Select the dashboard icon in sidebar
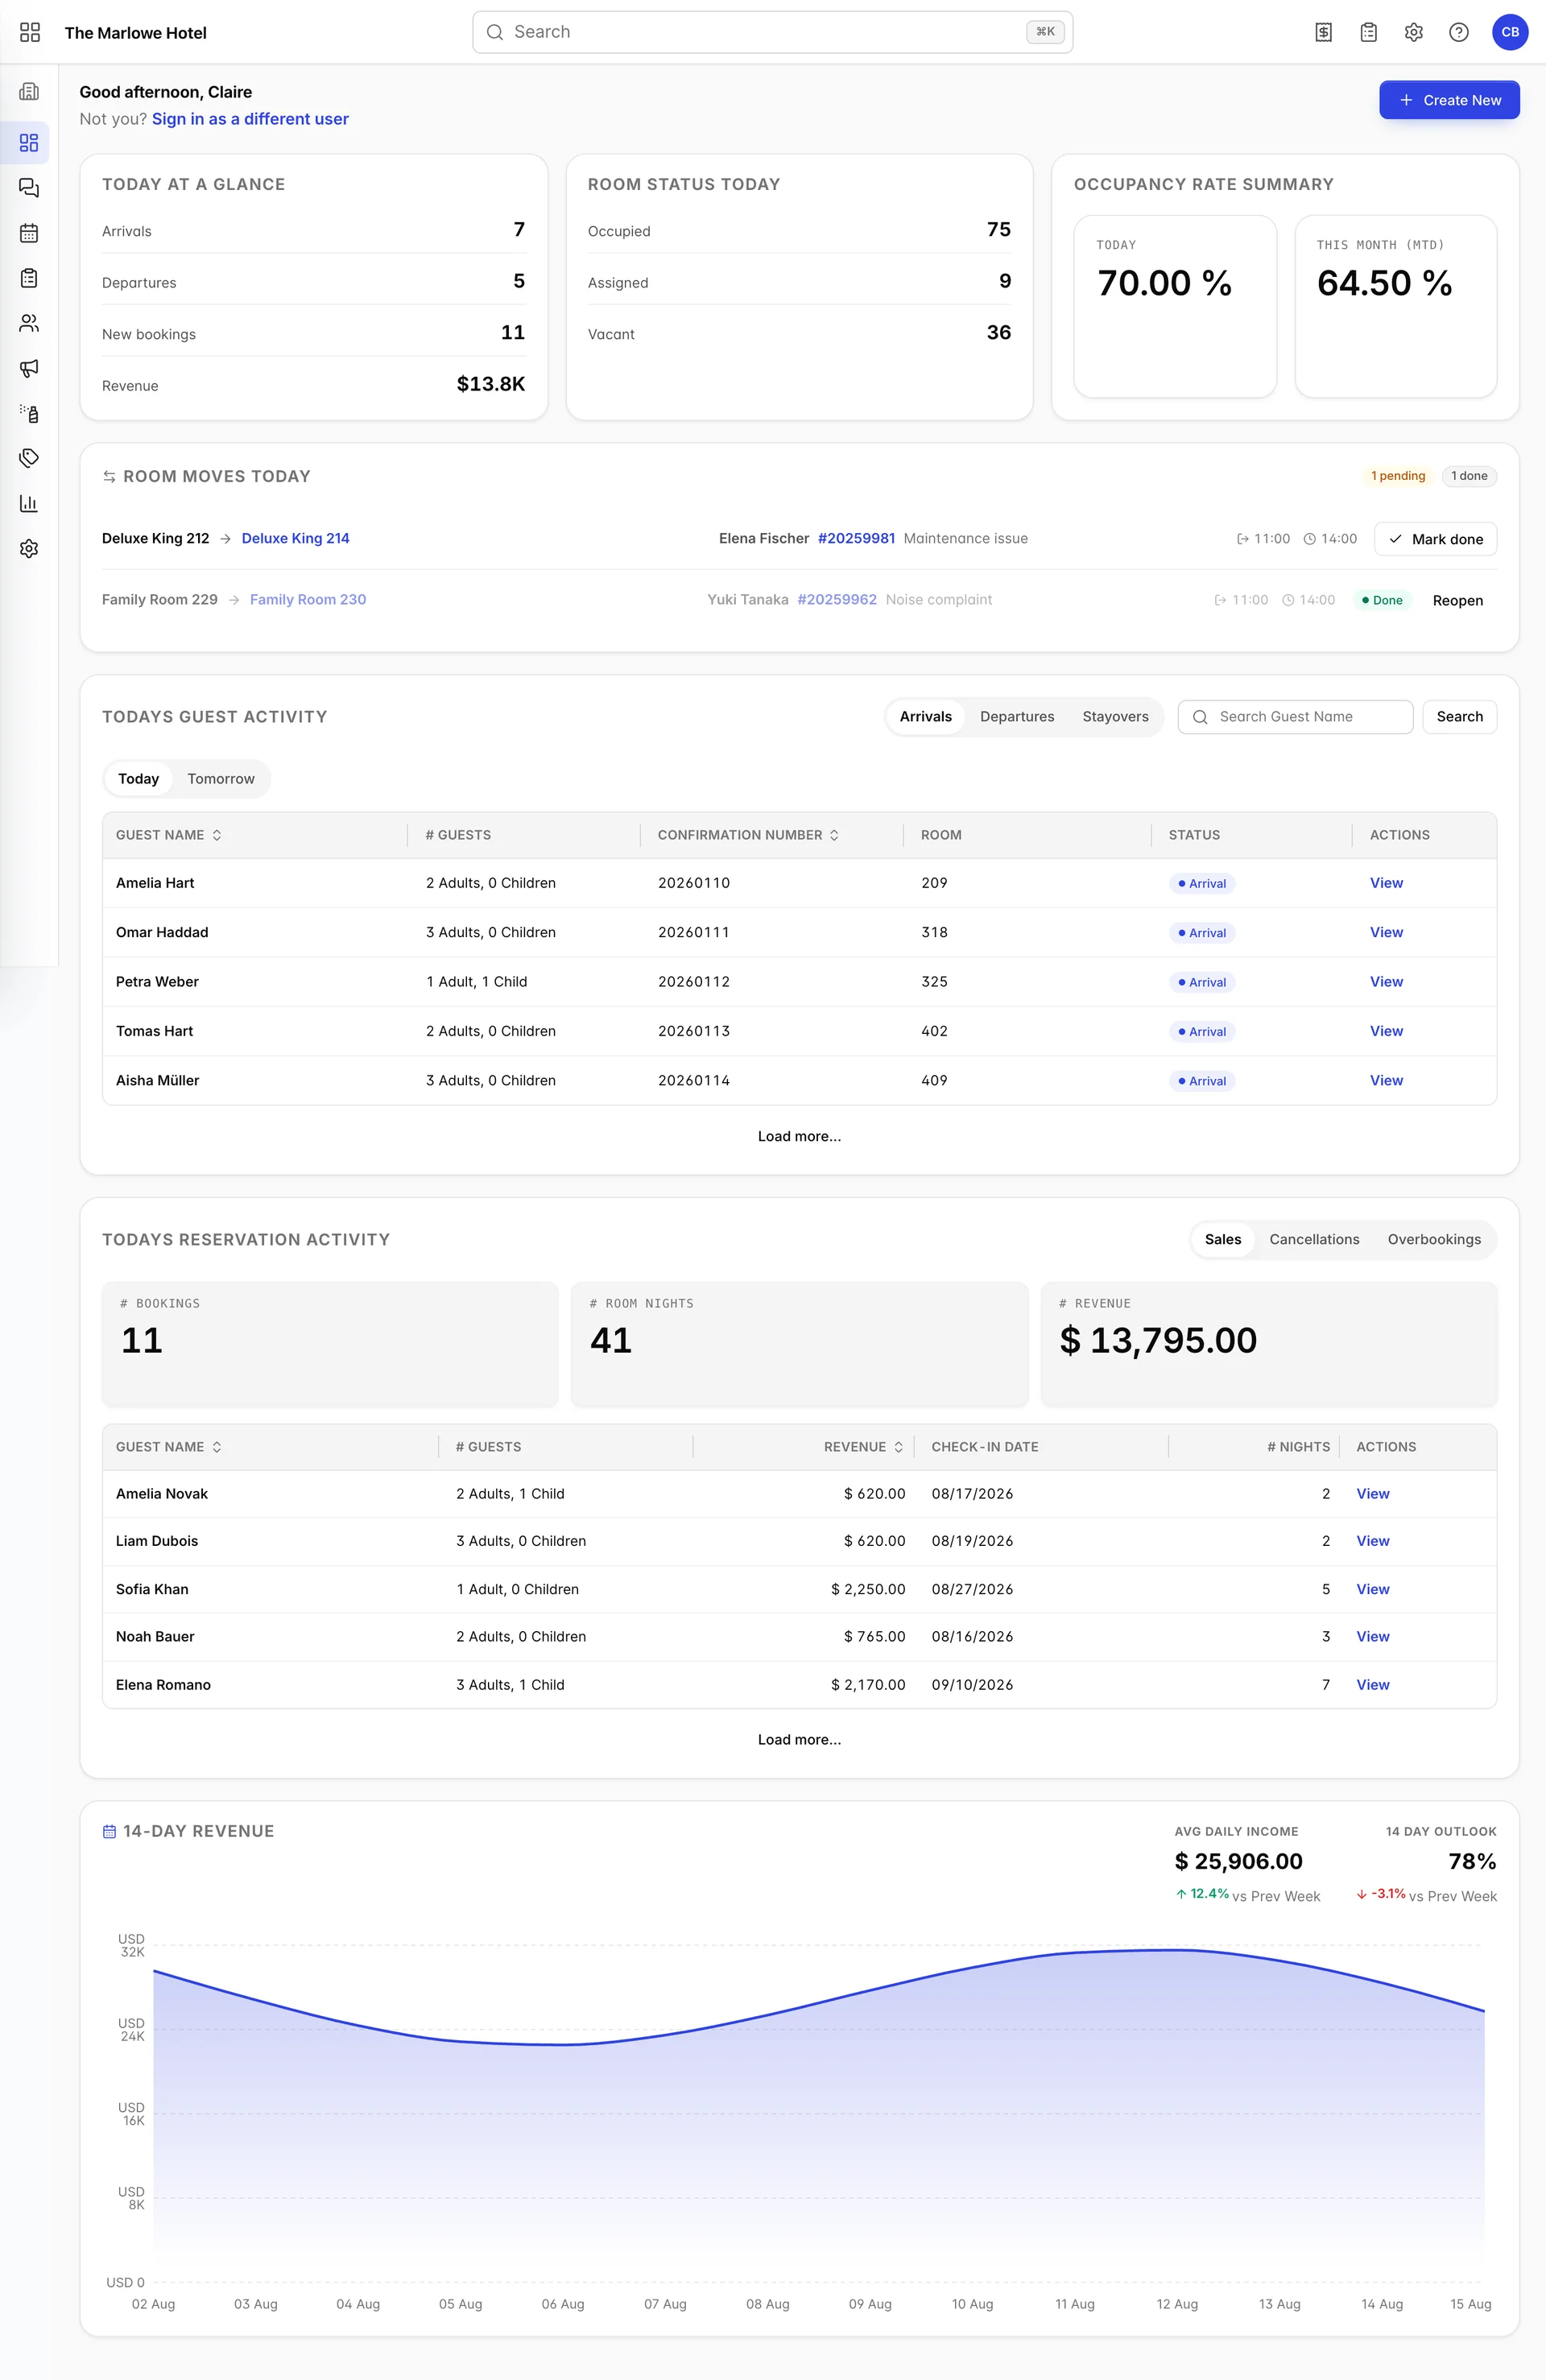 coord(29,143)
